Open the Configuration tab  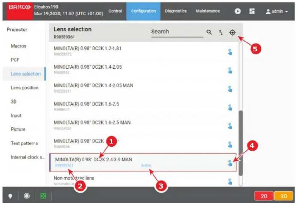pyautogui.click(x=143, y=11)
